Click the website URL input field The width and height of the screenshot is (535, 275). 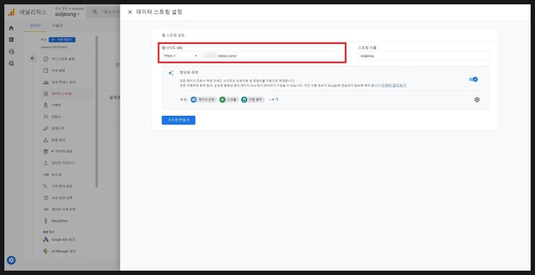pos(272,55)
